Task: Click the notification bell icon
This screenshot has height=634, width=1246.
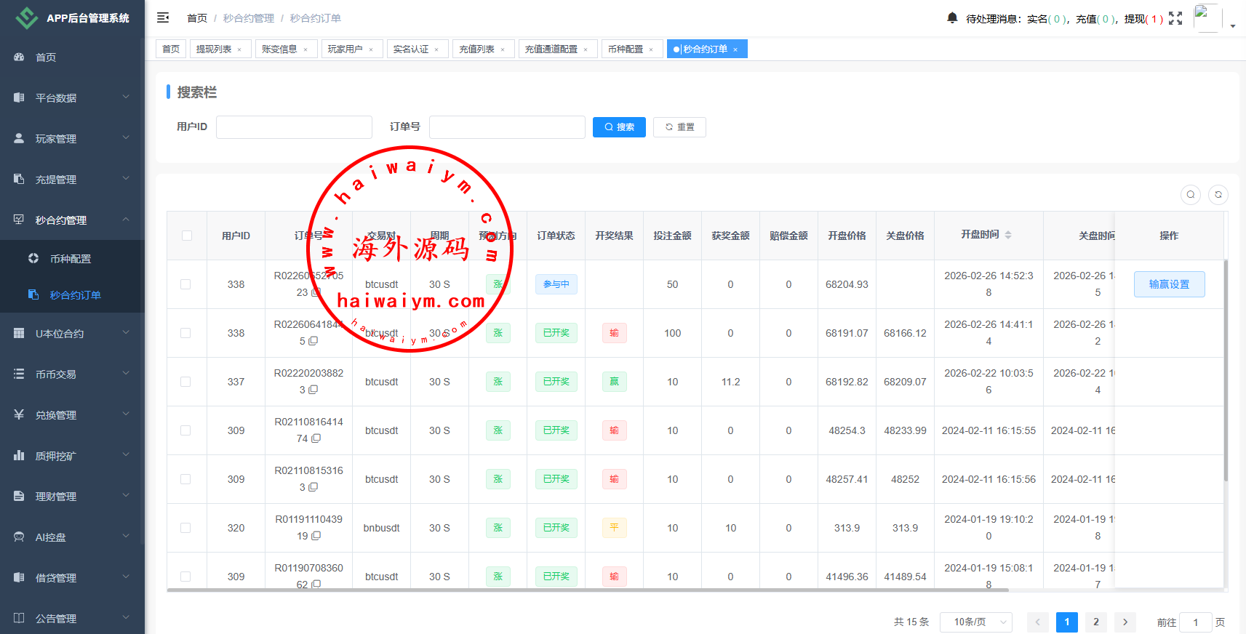Action: (x=952, y=17)
